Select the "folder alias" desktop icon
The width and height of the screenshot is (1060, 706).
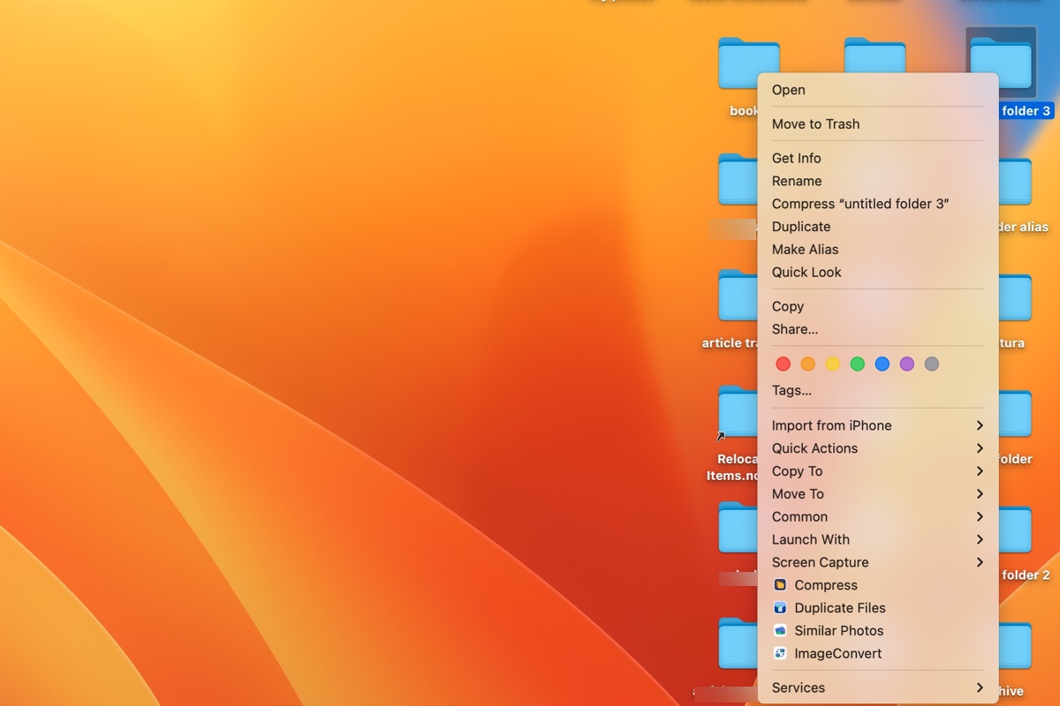1016,181
